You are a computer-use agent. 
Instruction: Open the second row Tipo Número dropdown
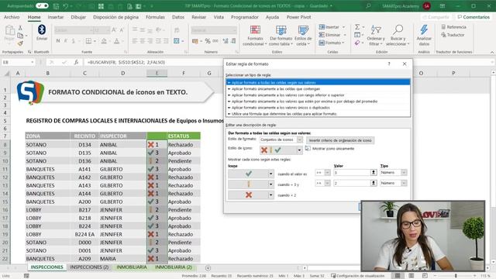pyautogui.click(x=404, y=183)
